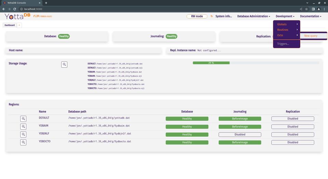Add a new tab with plus button

click(x=19, y=25)
